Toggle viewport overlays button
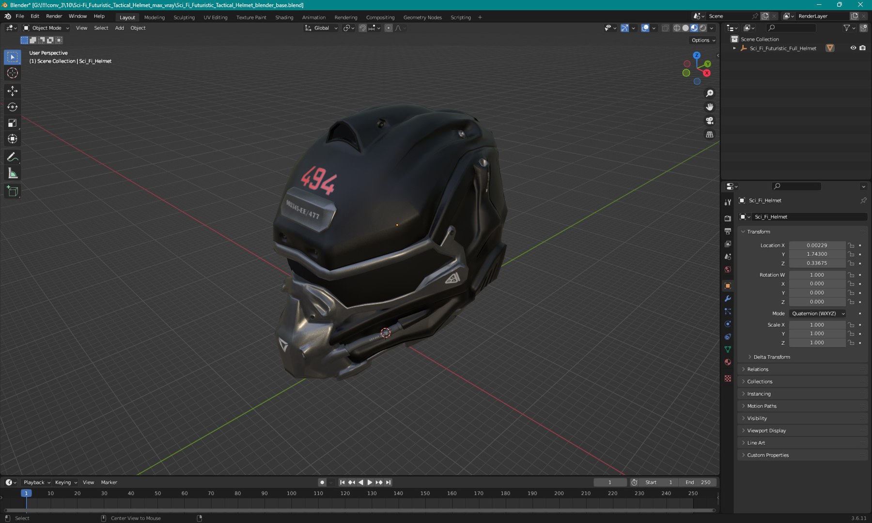The height and width of the screenshot is (523, 872). [645, 28]
